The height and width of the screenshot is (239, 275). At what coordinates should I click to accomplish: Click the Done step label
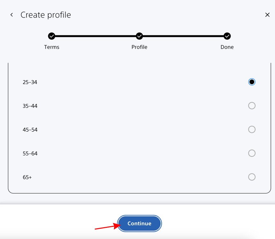pyautogui.click(x=227, y=47)
